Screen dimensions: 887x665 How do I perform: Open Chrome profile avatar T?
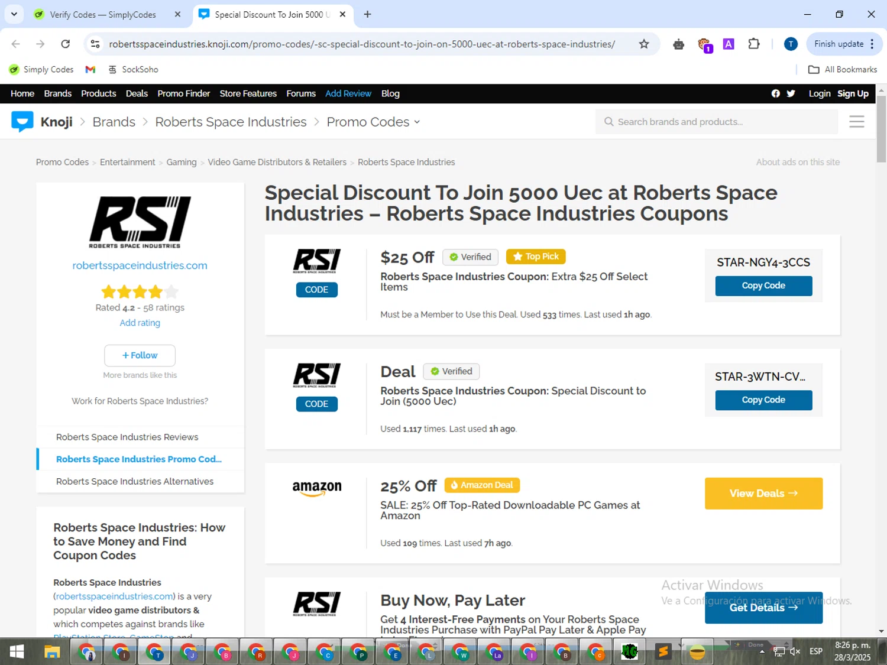791,44
